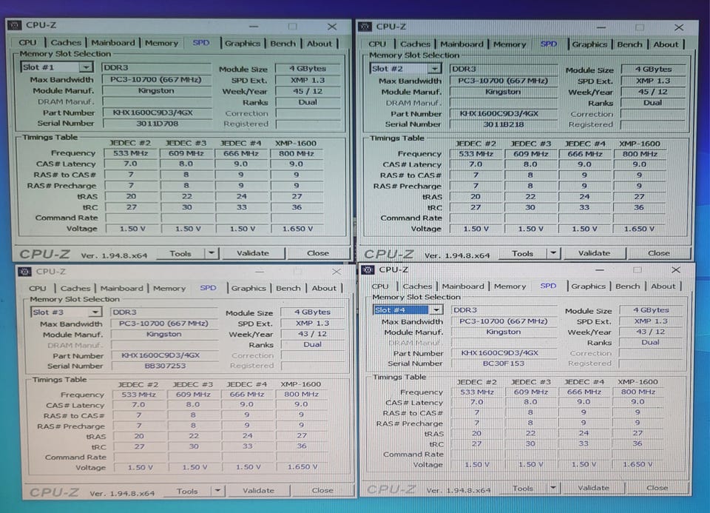Click Tools button in Slot #2 window
Viewport: 710px width, 513px height.
[x=523, y=253]
